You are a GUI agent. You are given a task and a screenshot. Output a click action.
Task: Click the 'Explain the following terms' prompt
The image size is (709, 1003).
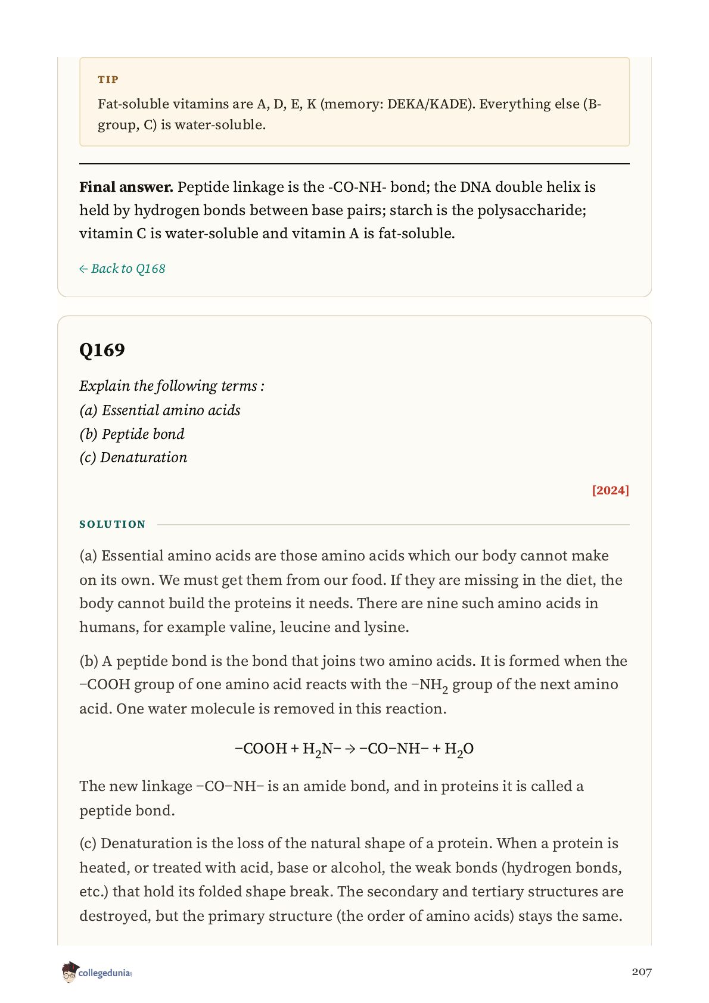[172, 386]
